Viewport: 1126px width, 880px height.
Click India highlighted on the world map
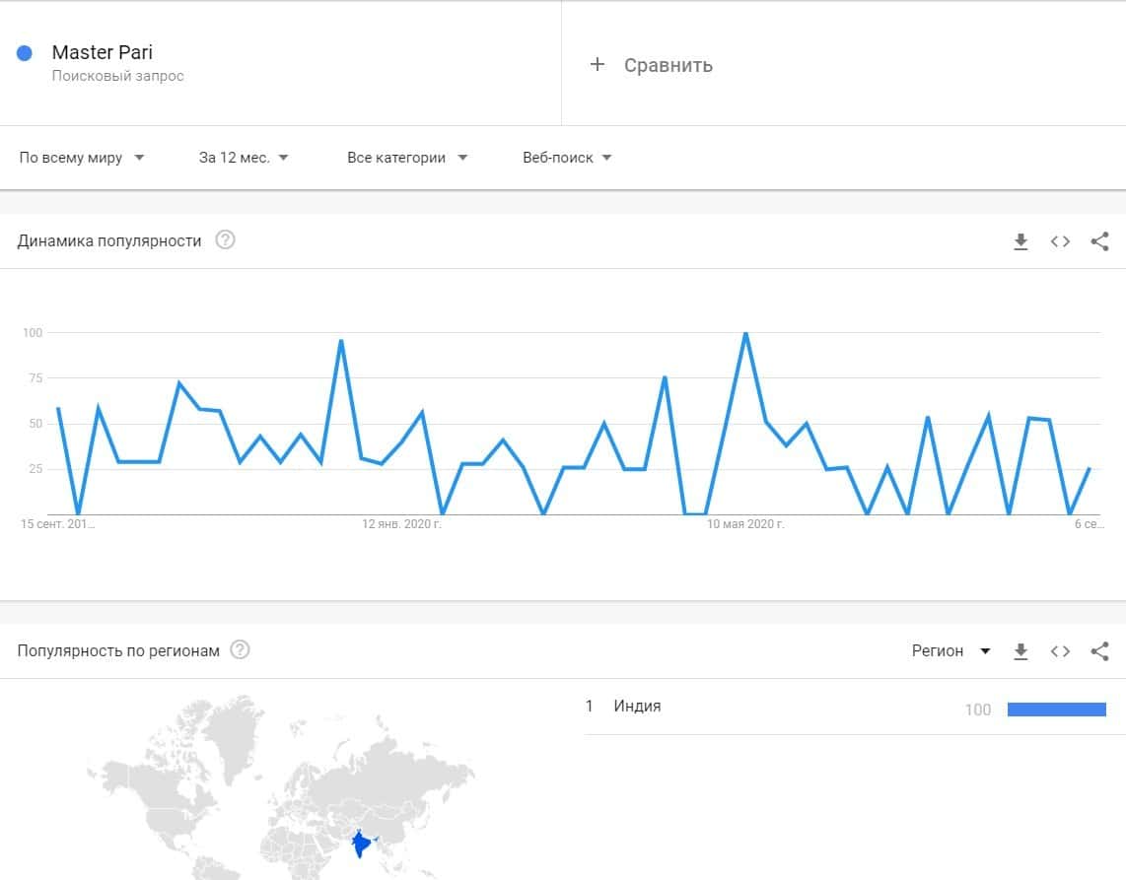[362, 844]
